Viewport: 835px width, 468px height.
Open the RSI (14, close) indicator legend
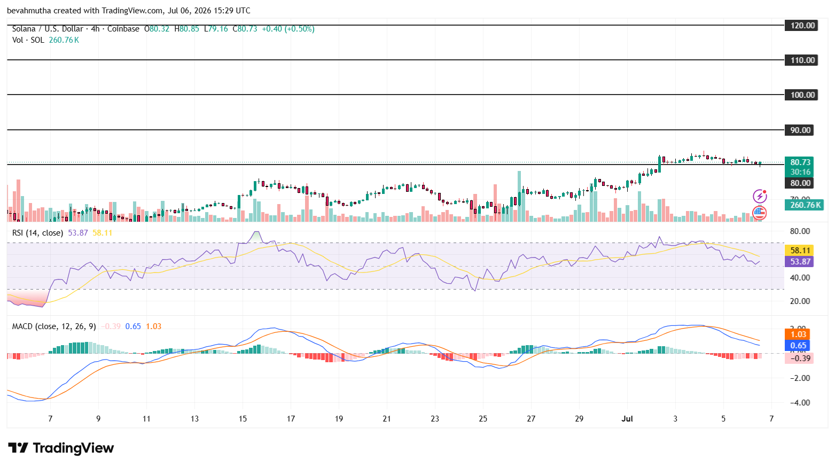[37, 233]
